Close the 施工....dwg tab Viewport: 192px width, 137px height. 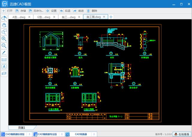tap(79, 17)
